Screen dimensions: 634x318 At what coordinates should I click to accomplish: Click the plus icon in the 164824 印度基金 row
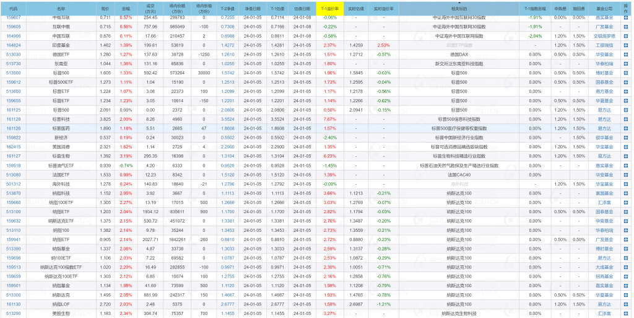625,45
